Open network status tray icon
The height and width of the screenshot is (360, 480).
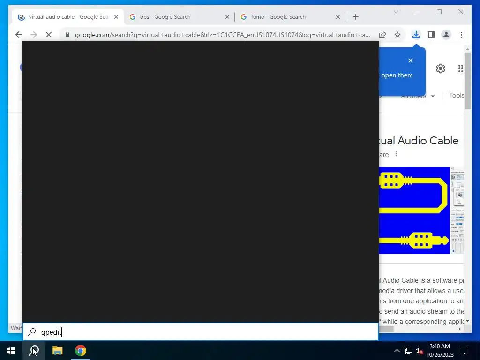[x=408, y=351]
